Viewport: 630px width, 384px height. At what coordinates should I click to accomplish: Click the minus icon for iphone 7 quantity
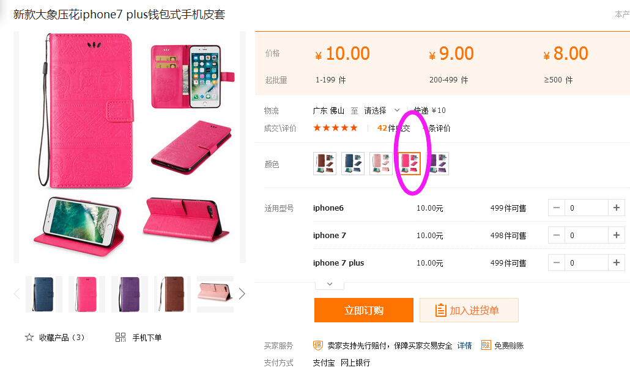pyautogui.click(x=557, y=235)
